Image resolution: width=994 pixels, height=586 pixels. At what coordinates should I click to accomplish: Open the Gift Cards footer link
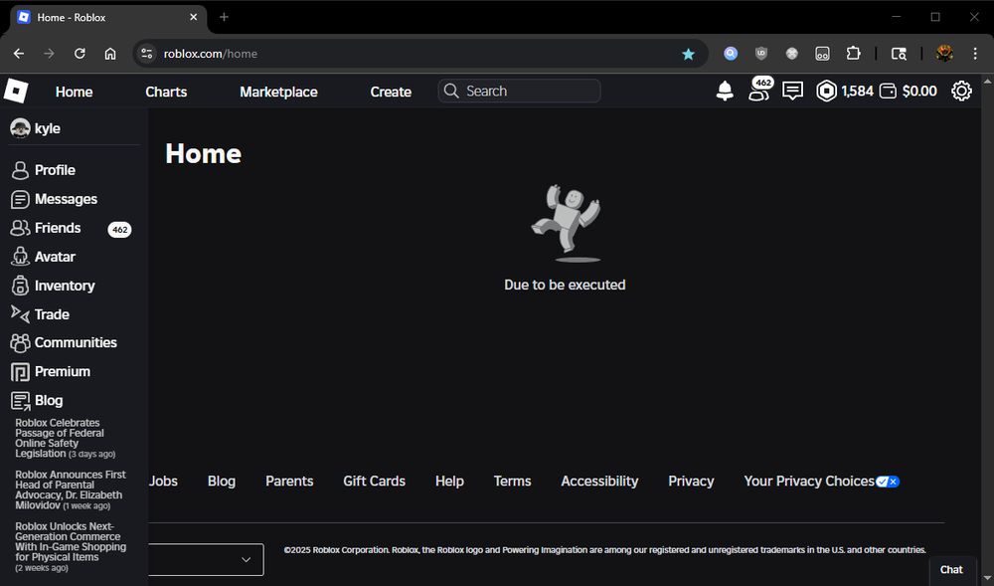point(374,482)
